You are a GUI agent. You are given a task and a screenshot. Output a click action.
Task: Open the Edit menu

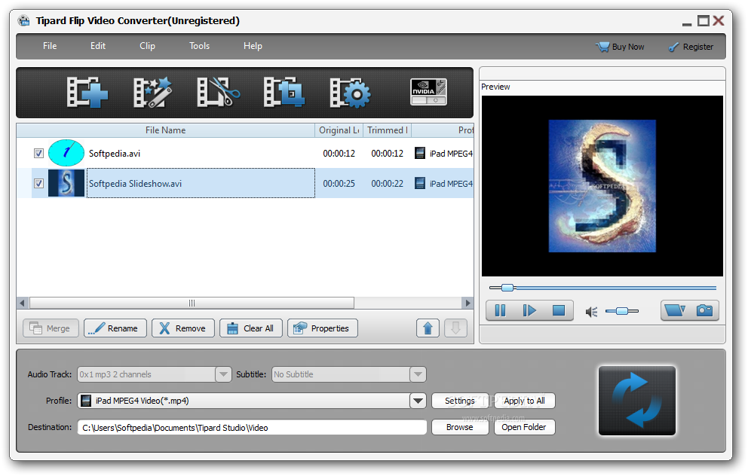98,46
